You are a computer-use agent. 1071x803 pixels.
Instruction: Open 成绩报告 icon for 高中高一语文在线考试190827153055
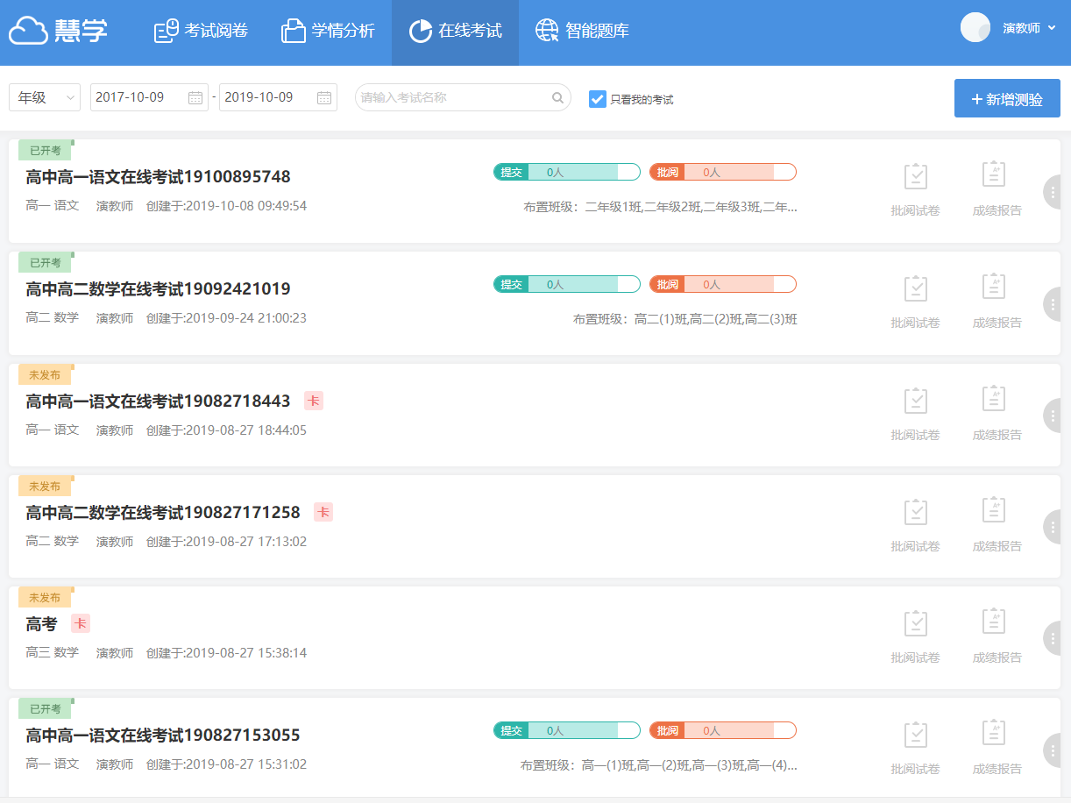[993, 735]
